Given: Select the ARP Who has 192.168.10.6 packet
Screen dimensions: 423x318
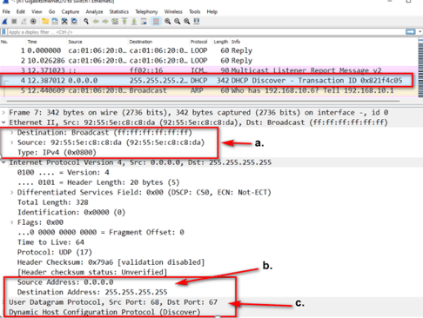Looking at the screenshot, I should 209,90.
